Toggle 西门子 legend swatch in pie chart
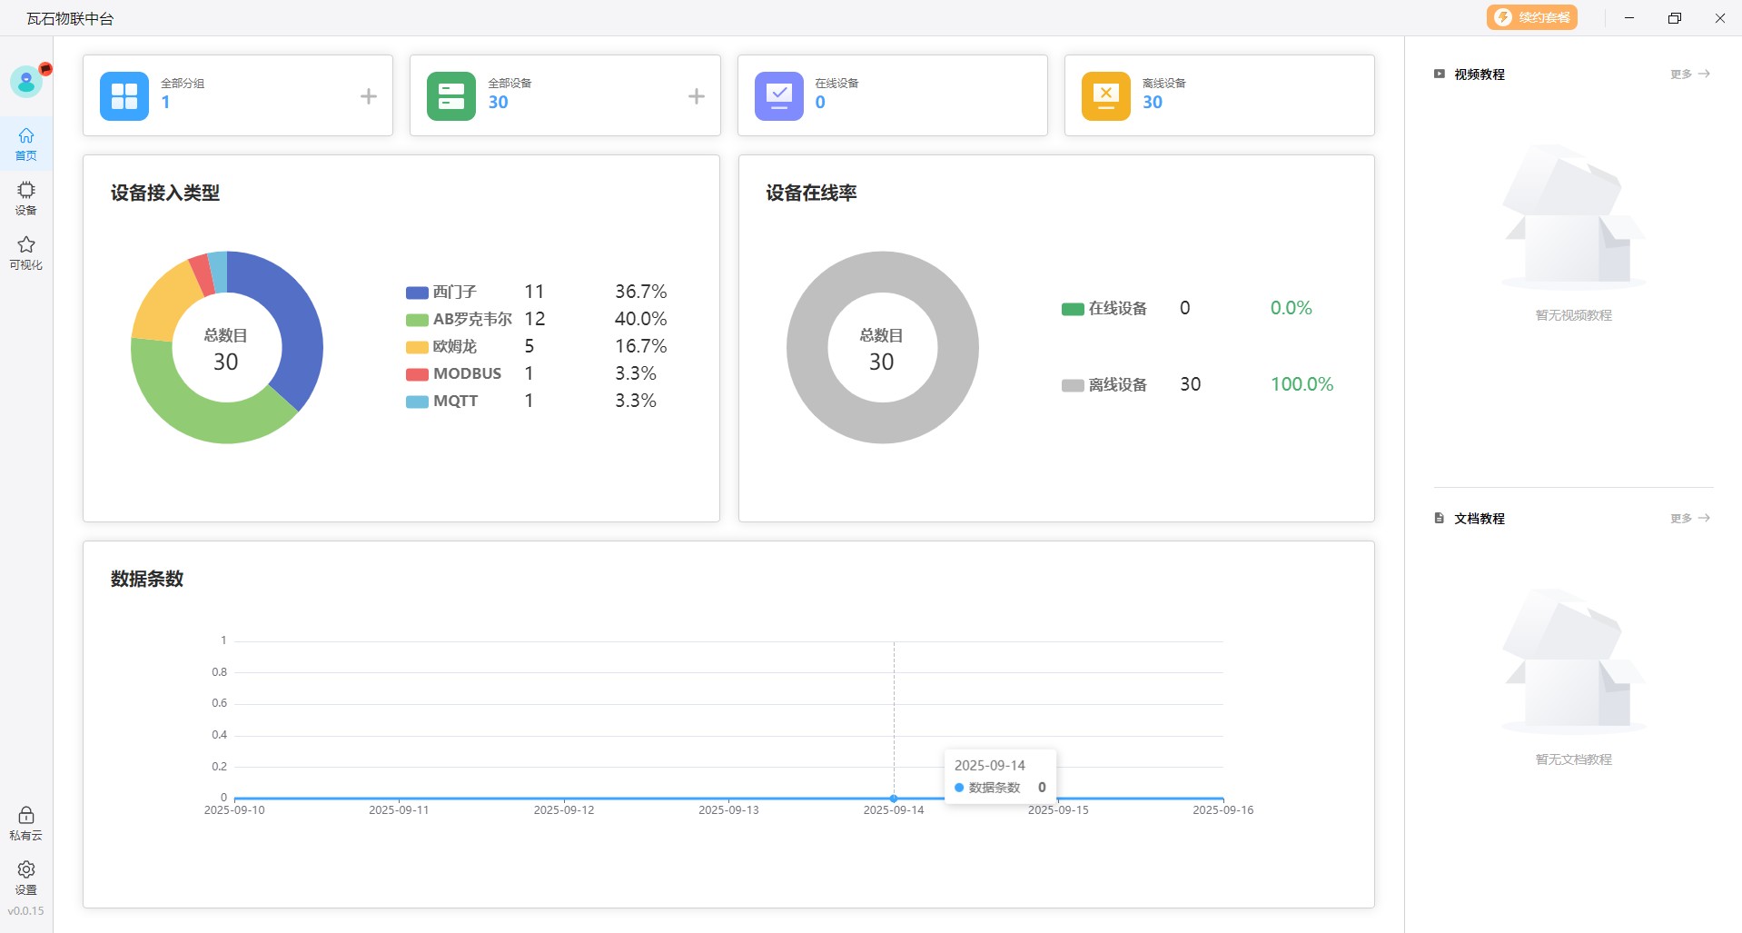The width and height of the screenshot is (1742, 933). point(417,293)
